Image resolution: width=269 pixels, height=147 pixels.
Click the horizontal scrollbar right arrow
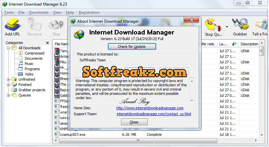click(x=256, y=140)
